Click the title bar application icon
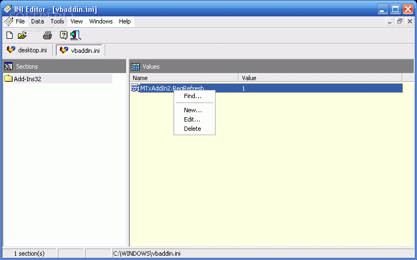 (x=8, y=9)
